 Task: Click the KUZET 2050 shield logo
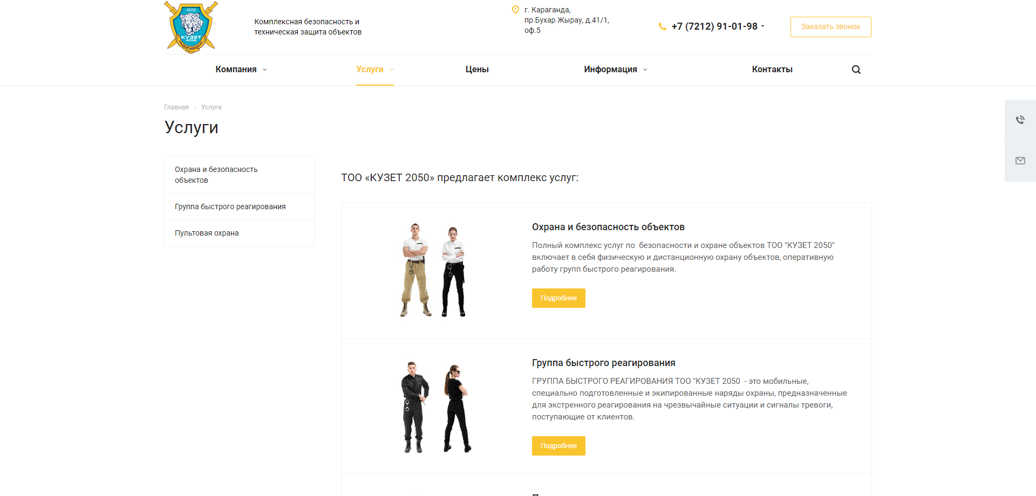coord(191,27)
